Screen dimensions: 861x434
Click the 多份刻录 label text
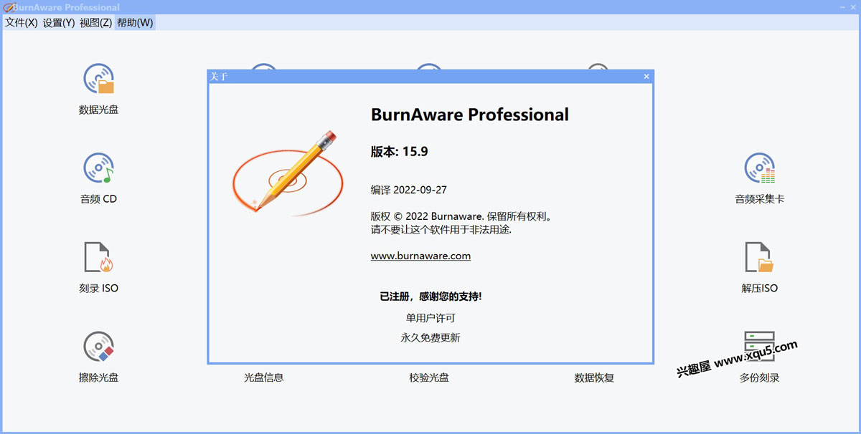pos(760,377)
